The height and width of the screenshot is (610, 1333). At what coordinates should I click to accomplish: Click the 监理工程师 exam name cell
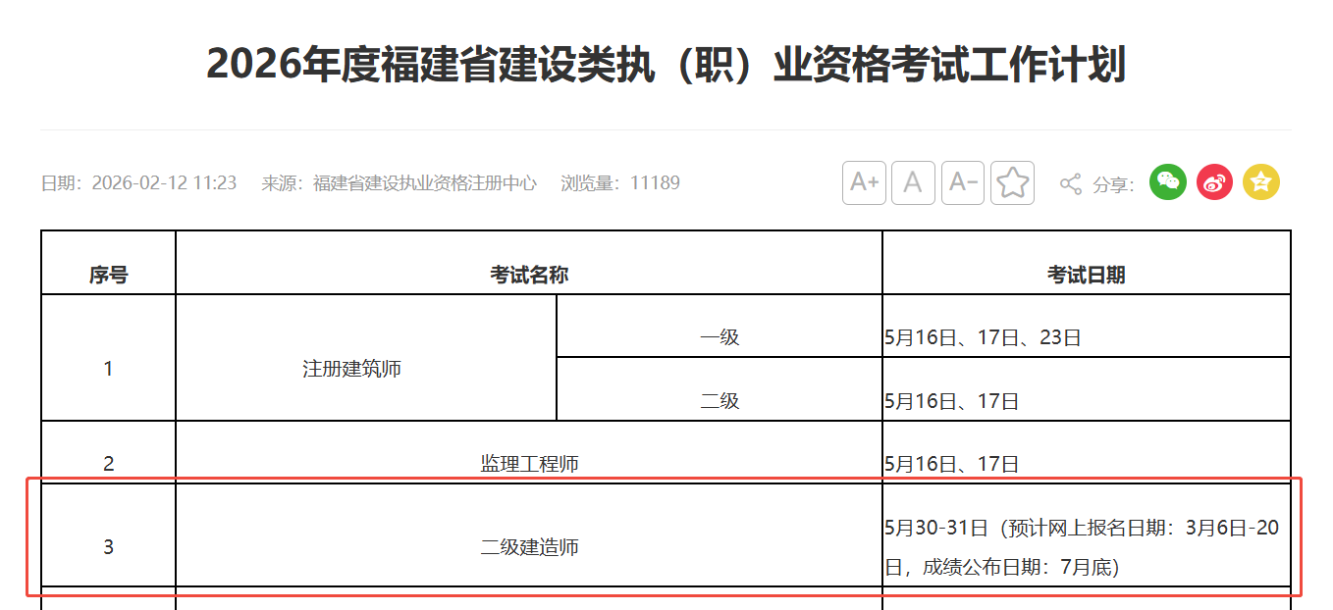pos(529,464)
